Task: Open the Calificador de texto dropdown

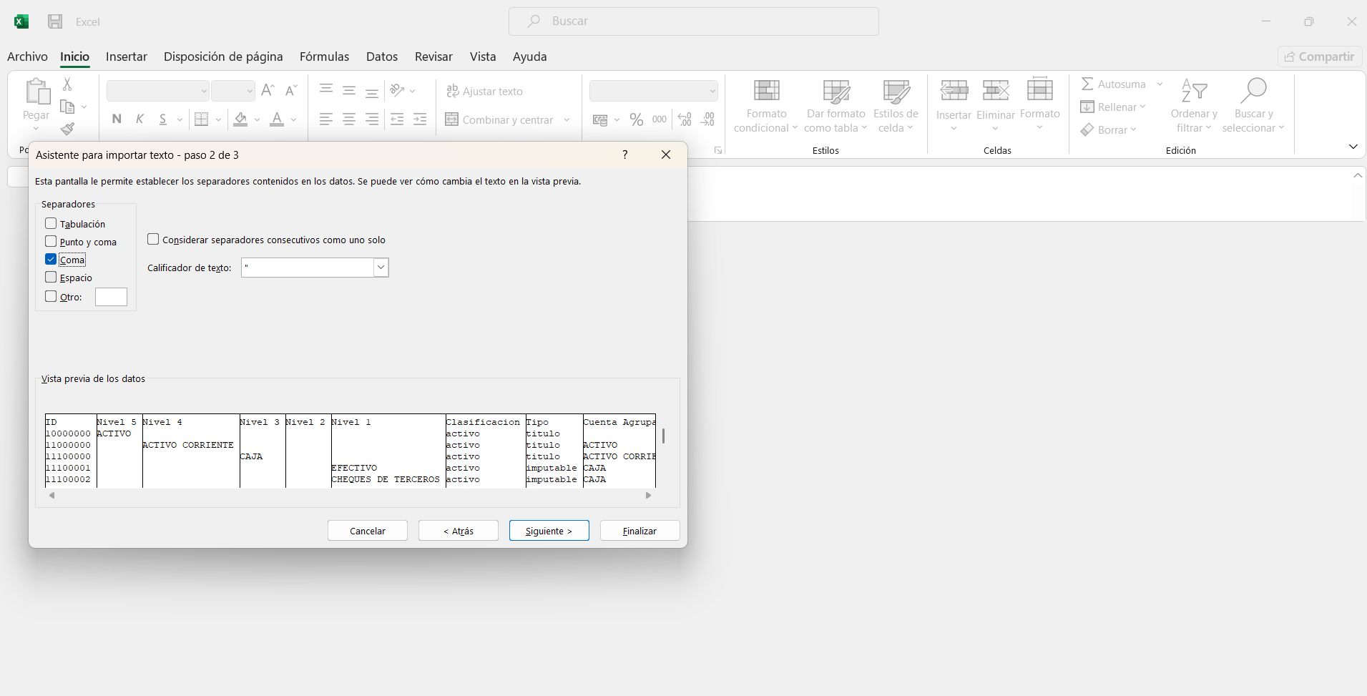Action: [381, 268]
